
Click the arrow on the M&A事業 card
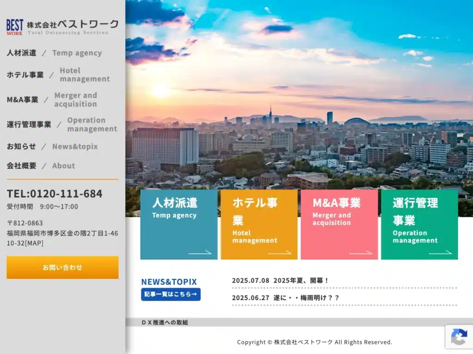pyautogui.click(x=360, y=252)
